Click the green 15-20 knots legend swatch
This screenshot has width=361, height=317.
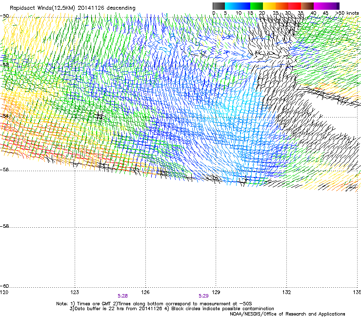point(257,6)
